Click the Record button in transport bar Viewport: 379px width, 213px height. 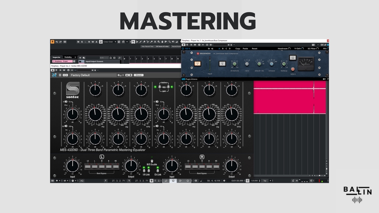tap(188, 180)
